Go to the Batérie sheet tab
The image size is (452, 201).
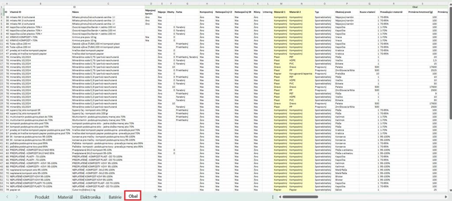tap(116, 197)
